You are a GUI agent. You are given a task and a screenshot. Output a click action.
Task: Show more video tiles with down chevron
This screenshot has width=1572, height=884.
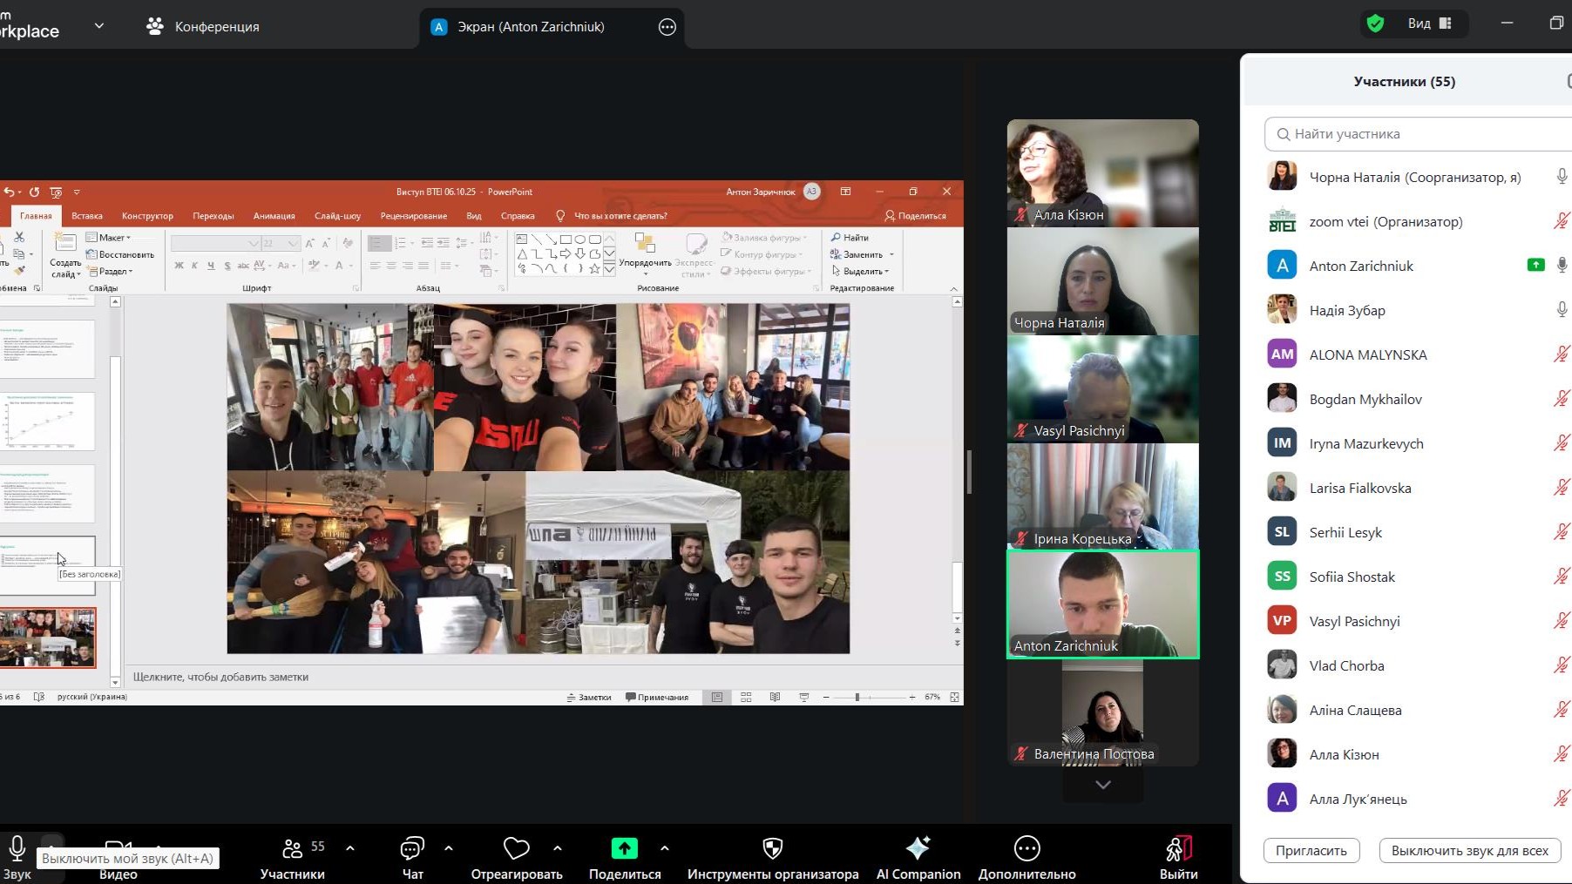point(1102,785)
